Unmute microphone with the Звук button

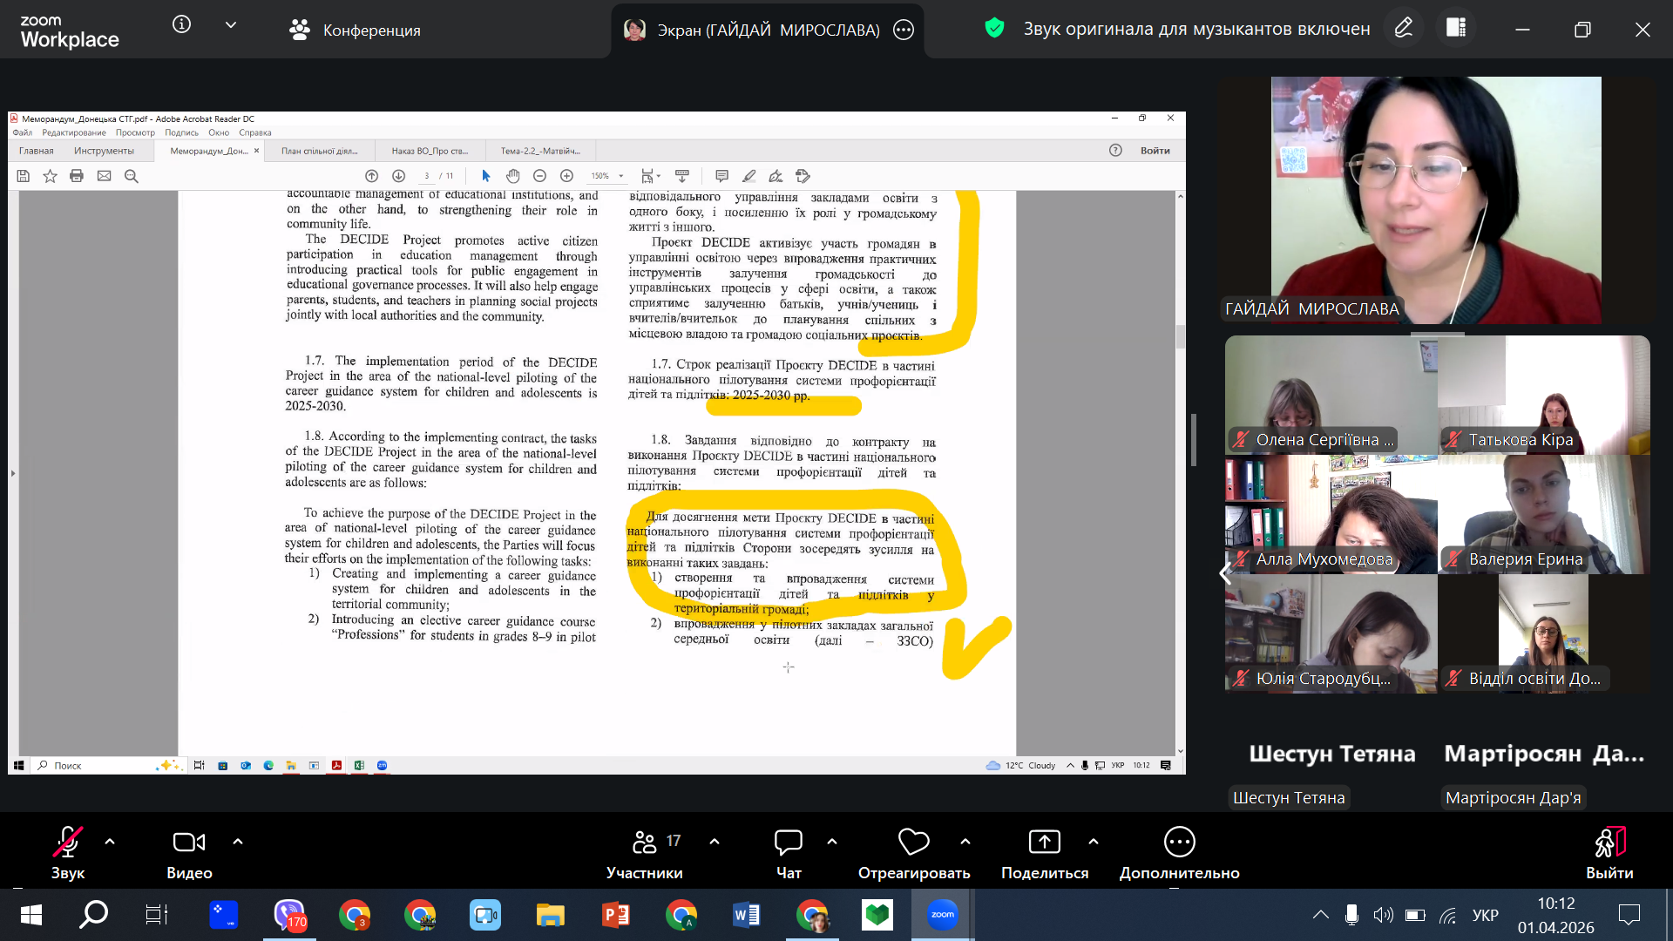pos(67,843)
